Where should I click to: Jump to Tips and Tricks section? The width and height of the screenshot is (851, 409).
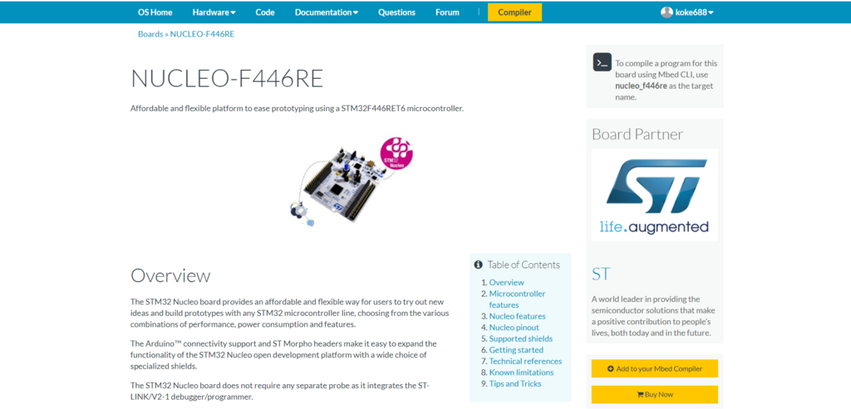coord(515,383)
